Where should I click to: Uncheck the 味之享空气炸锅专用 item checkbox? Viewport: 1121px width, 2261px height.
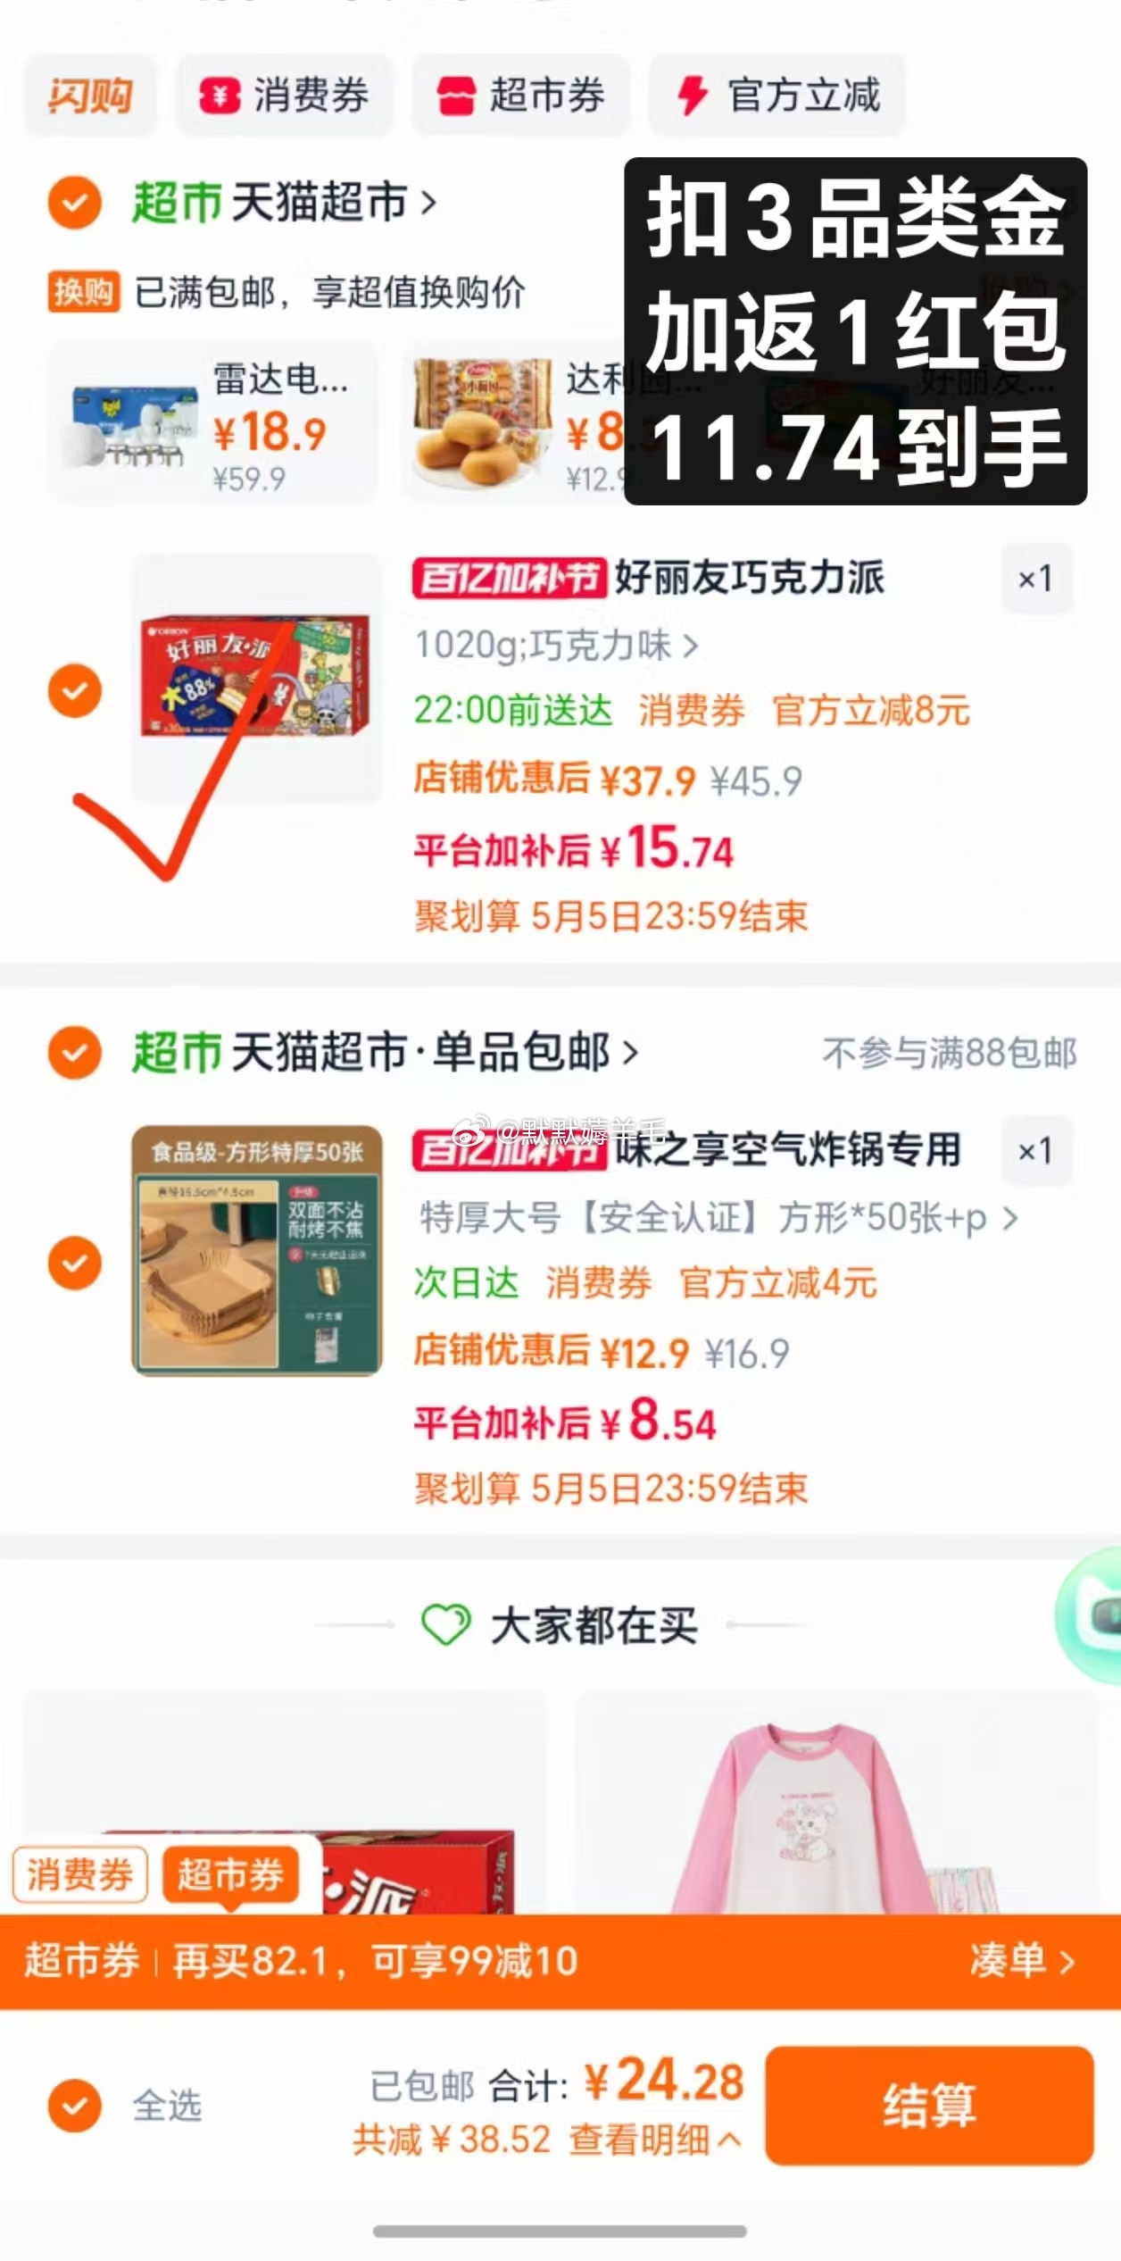click(75, 1263)
